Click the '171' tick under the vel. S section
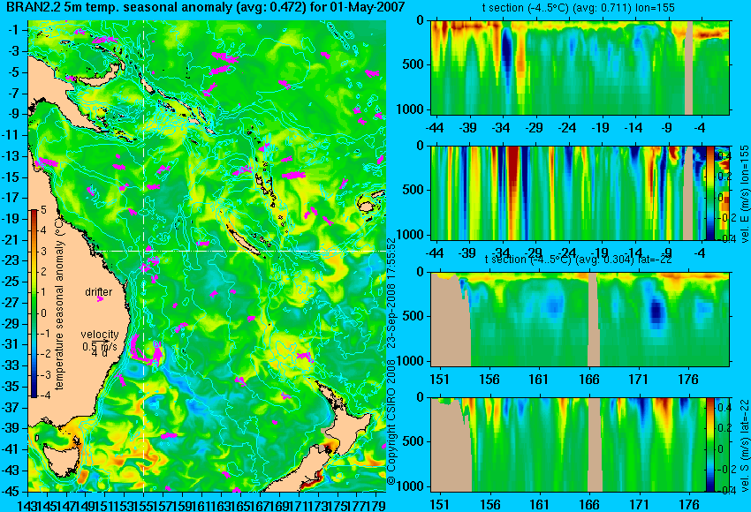This screenshot has height=512, width=751. coord(639,505)
